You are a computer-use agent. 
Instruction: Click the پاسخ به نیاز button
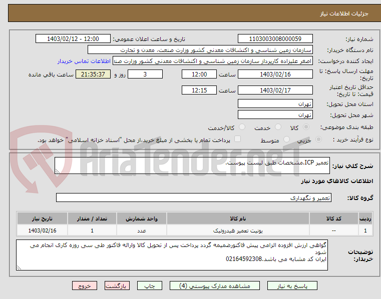292,285
